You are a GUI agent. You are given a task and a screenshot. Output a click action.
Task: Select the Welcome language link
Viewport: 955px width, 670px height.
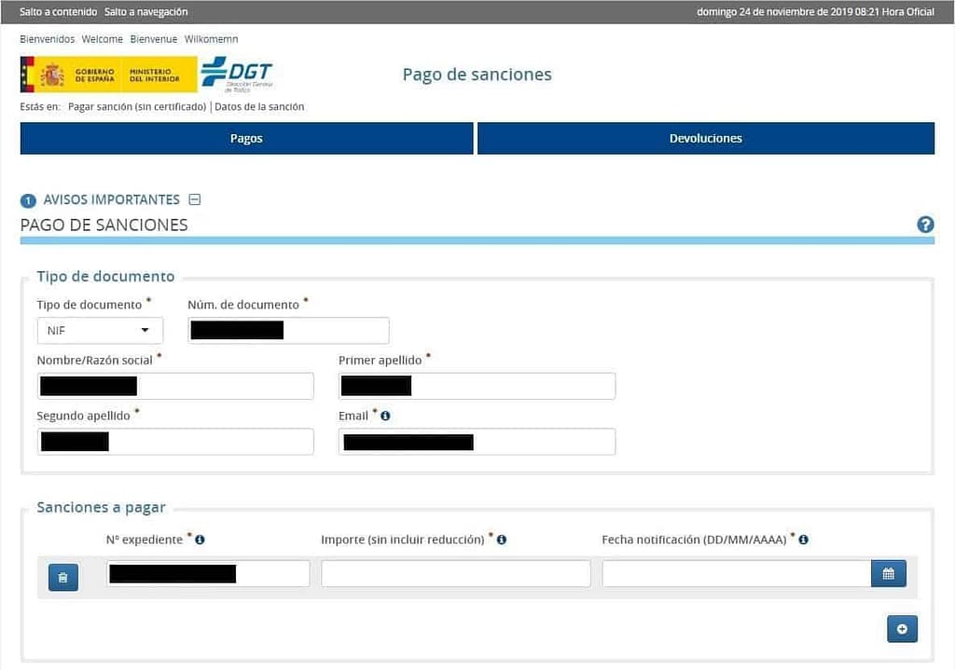tap(103, 39)
